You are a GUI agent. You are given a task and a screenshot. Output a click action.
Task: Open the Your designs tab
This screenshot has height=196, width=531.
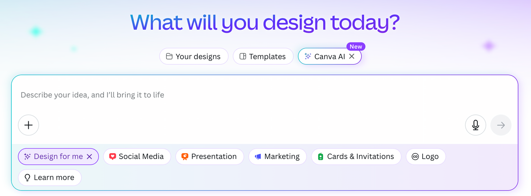click(194, 56)
